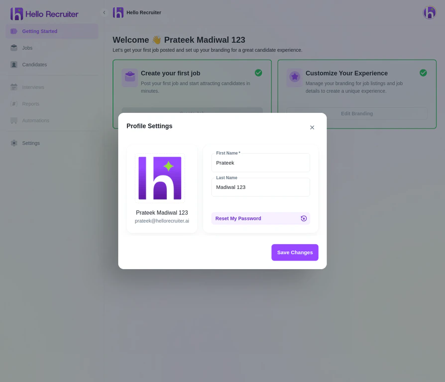Click the star icon on Customize Your Experience
The width and height of the screenshot is (445, 382).
[295, 78]
